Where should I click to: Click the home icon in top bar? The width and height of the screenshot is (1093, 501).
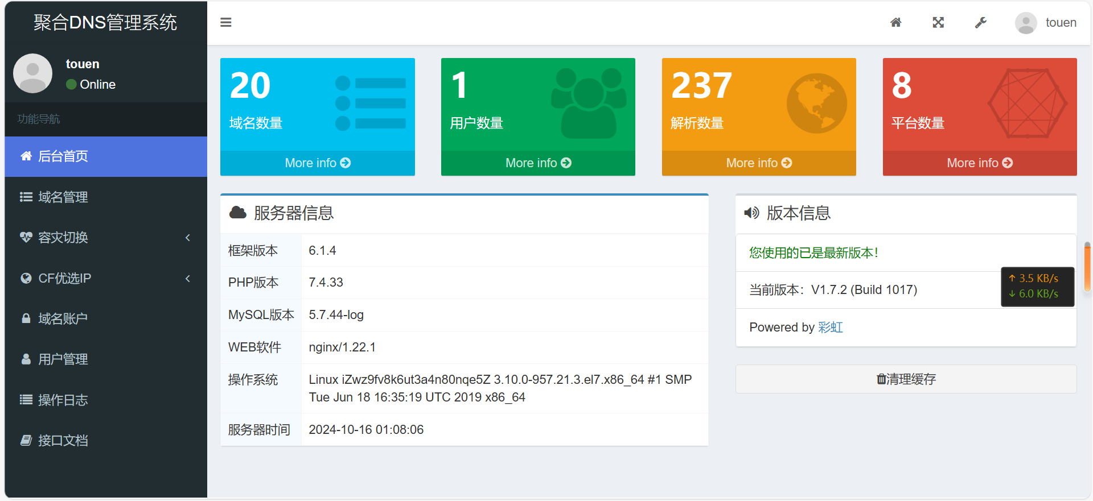pos(895,23)
